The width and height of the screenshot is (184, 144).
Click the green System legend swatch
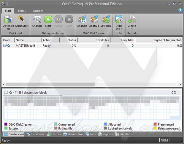tap(6, 128)
